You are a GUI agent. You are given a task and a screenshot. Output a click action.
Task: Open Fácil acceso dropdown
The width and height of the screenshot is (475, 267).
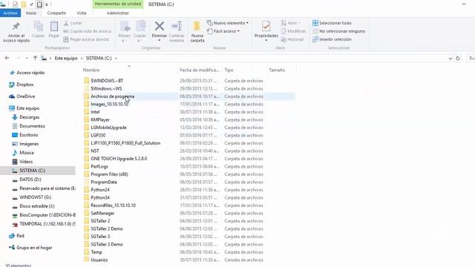coord(223,31)
